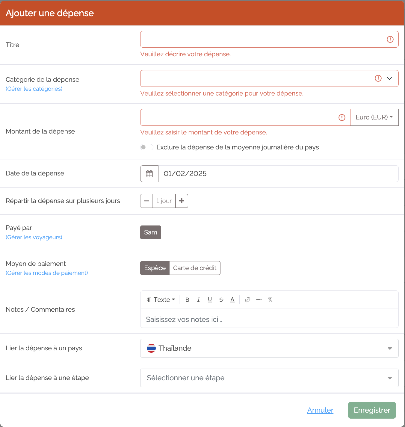405x427 pixels.
Task: Apply strikethrough in notes toolbar
Action: coord(221,300)
